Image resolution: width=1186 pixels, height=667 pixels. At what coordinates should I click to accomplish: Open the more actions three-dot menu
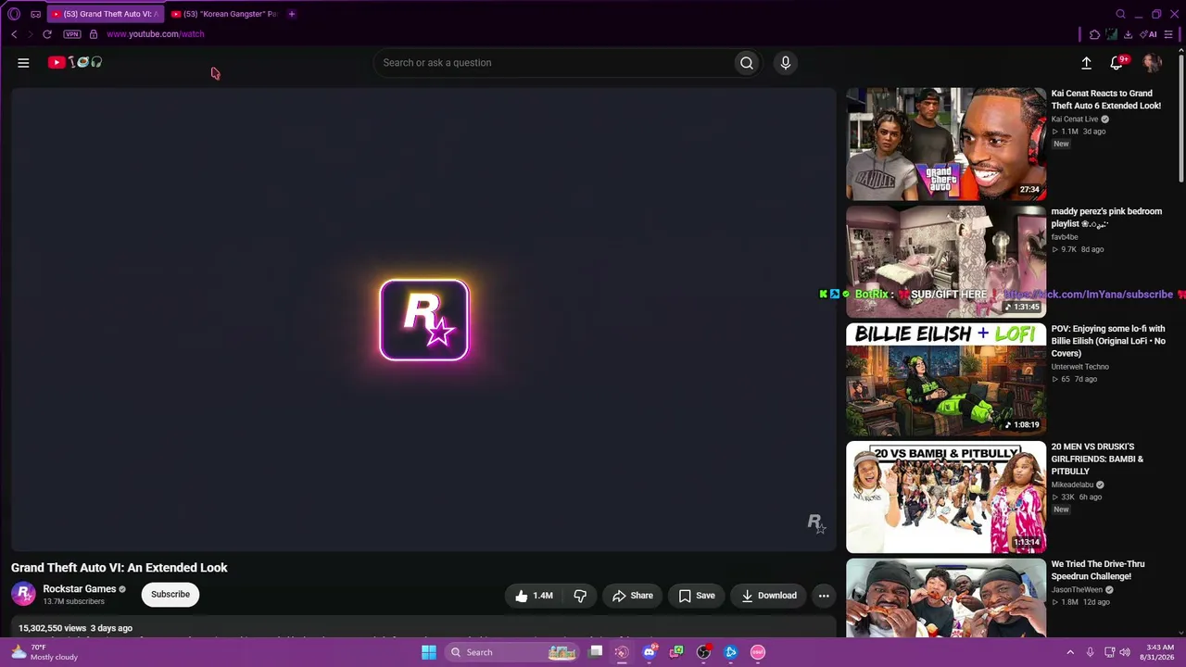pyautogui.click(x=824, y=596)
